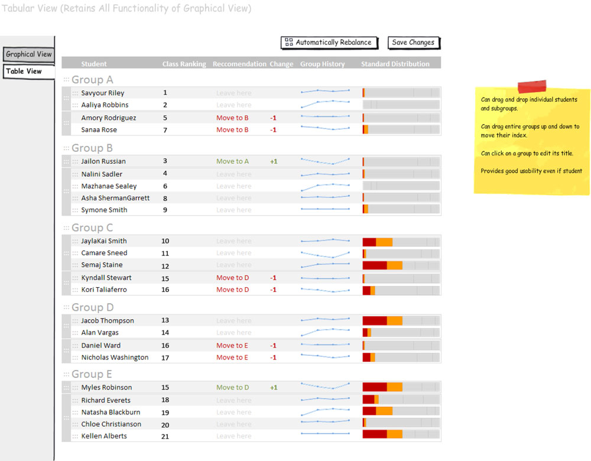
Task: Click drag handle next to Camare Sneed
Action: [x=75, y=253]
